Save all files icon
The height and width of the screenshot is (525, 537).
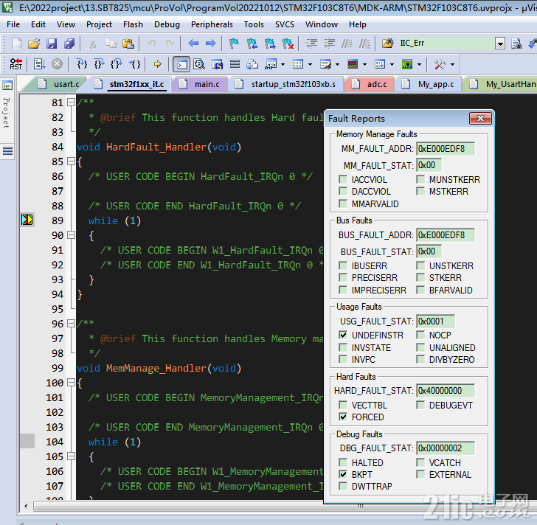click(x=69, y=44)
